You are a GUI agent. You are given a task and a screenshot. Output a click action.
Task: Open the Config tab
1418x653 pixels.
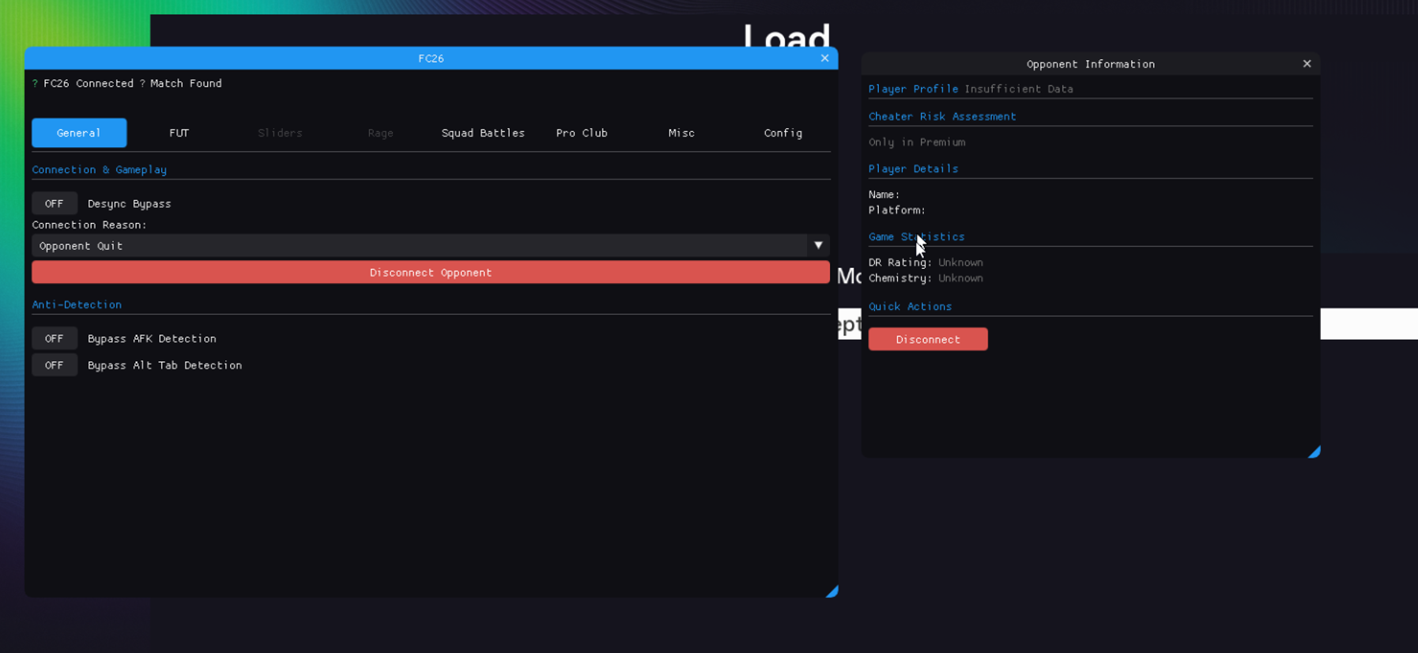(x=783, y=133)
